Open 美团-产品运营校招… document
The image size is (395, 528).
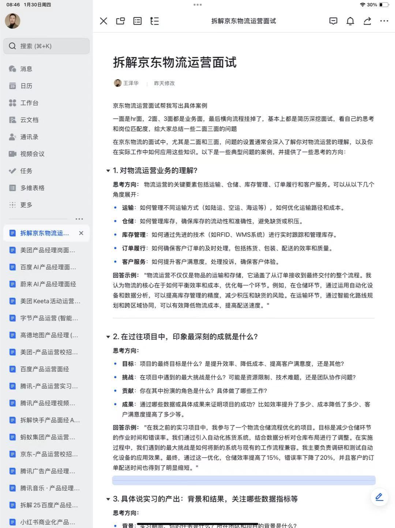coord(46,352)
